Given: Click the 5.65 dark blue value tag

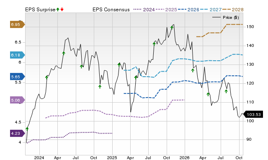Looking at the screenshot, I should point(17,77).
